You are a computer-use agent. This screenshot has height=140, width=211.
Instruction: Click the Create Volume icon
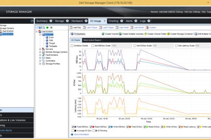click(x=103, y=34)
